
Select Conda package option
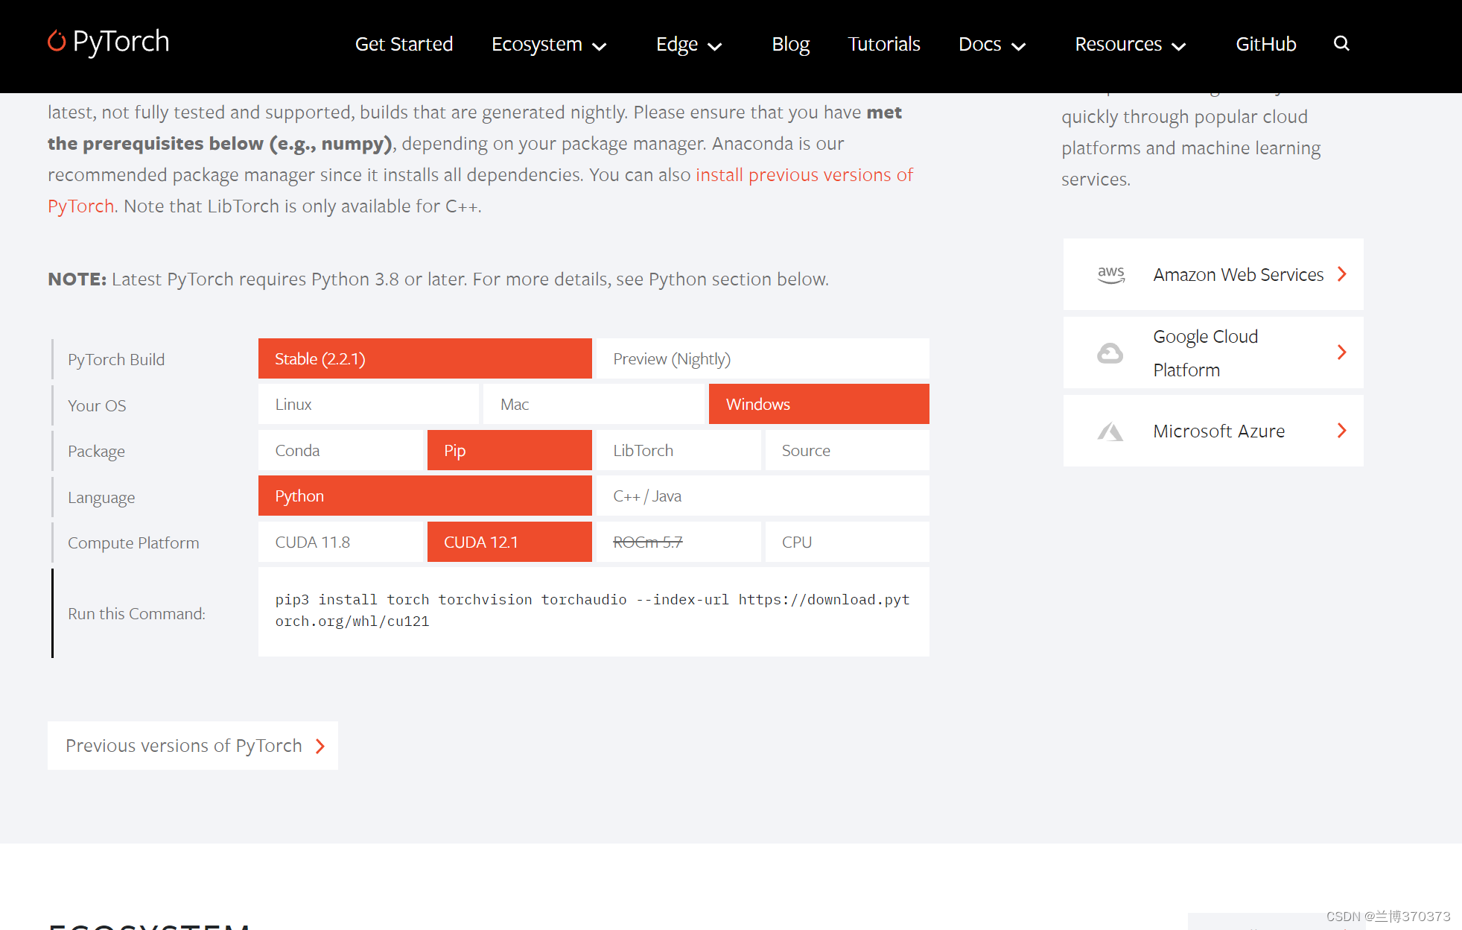click(340, 451)
